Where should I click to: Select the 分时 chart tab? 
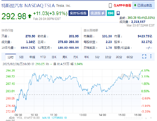(11, 57)
